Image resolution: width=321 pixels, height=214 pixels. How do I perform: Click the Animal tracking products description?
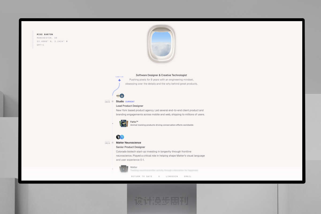pyautogui.click(x=162, y=125)
